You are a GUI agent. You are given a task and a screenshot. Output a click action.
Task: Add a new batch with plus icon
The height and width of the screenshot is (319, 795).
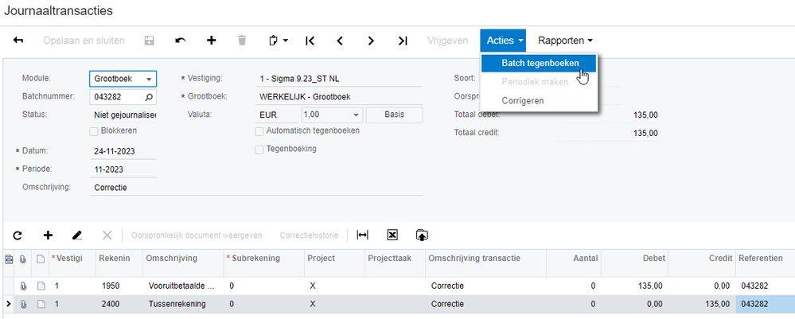(212, 41)
